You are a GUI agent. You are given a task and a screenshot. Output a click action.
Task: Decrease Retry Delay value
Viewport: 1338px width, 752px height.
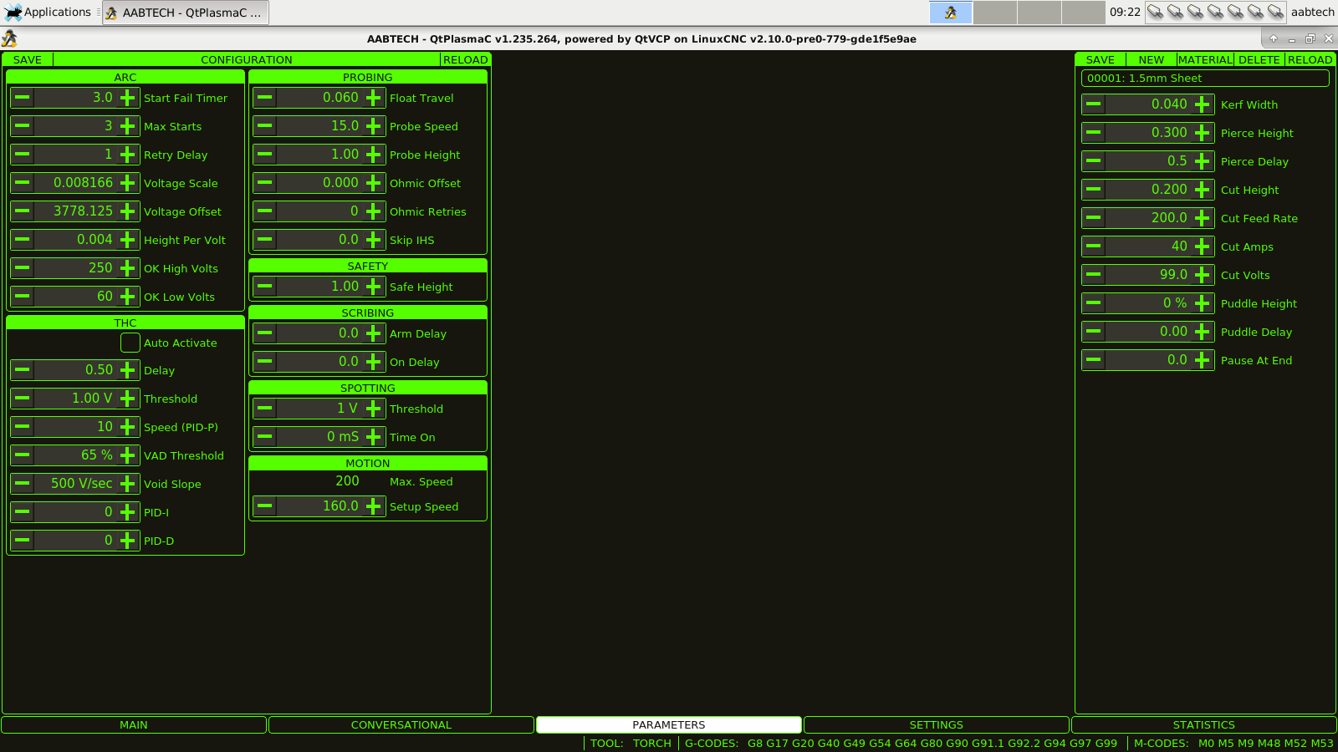(23, 155)
